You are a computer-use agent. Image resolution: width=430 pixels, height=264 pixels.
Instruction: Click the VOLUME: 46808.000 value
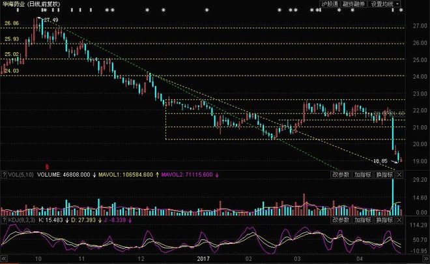click(x=64, y=175)
